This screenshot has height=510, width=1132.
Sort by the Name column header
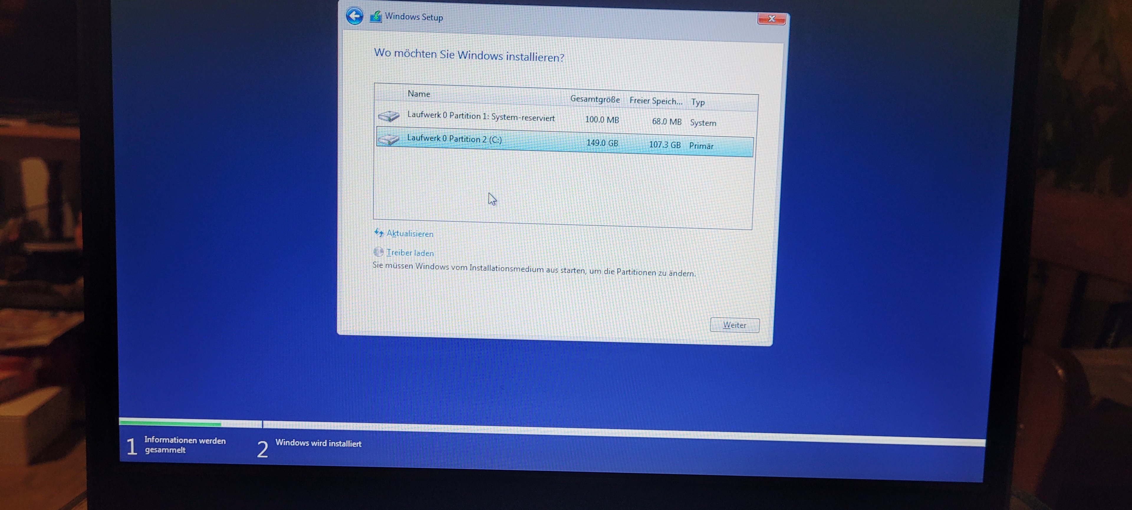tap(419, 93)
